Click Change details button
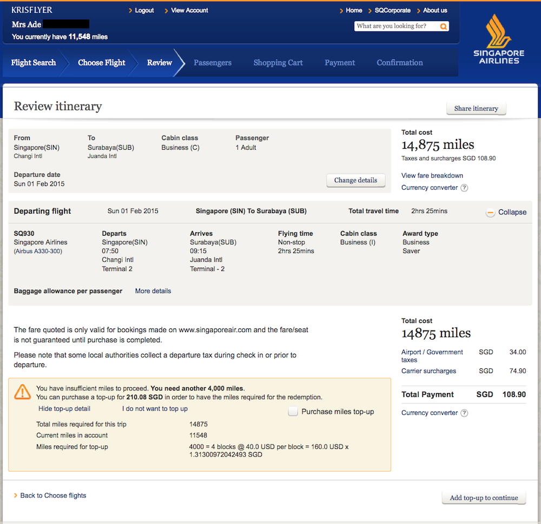This screenshot has width=541, height=524. [356, 180]
